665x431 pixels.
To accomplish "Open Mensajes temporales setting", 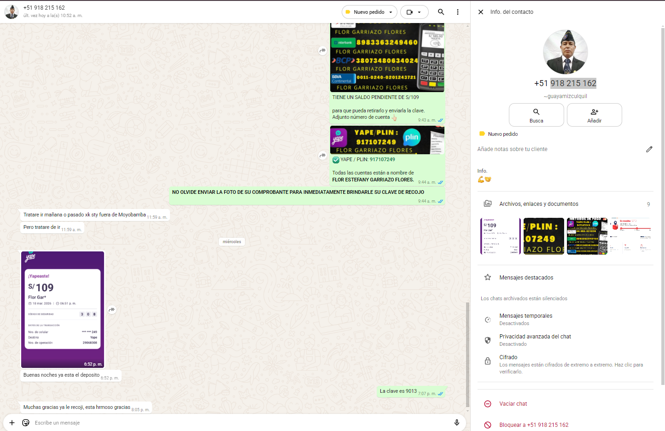I will tap(525, 319).
